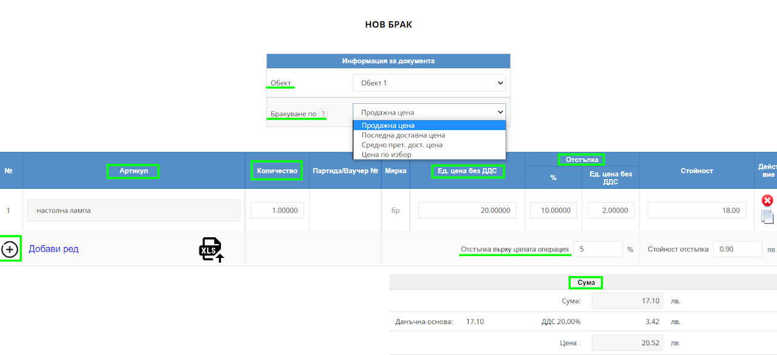The width and height of the screenshot is (777, 355).
Task: Open the Обект dropdown showing Обект 1
Action: 429,83
